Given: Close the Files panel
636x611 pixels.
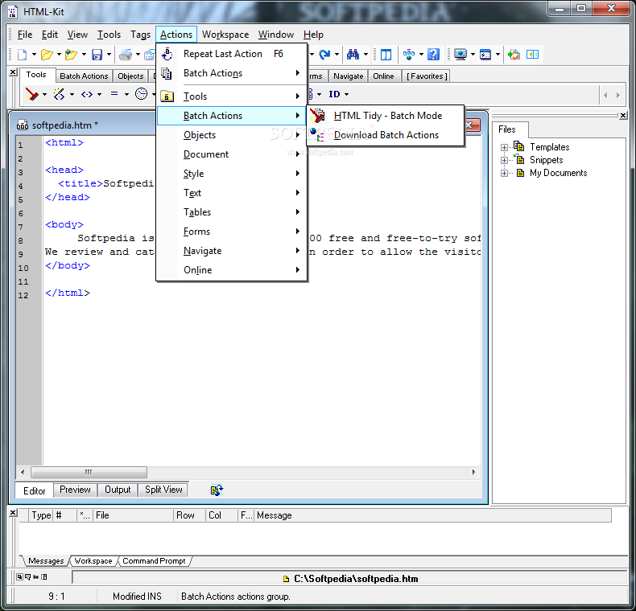Looking at the screenshot, I should pos(623,116).
